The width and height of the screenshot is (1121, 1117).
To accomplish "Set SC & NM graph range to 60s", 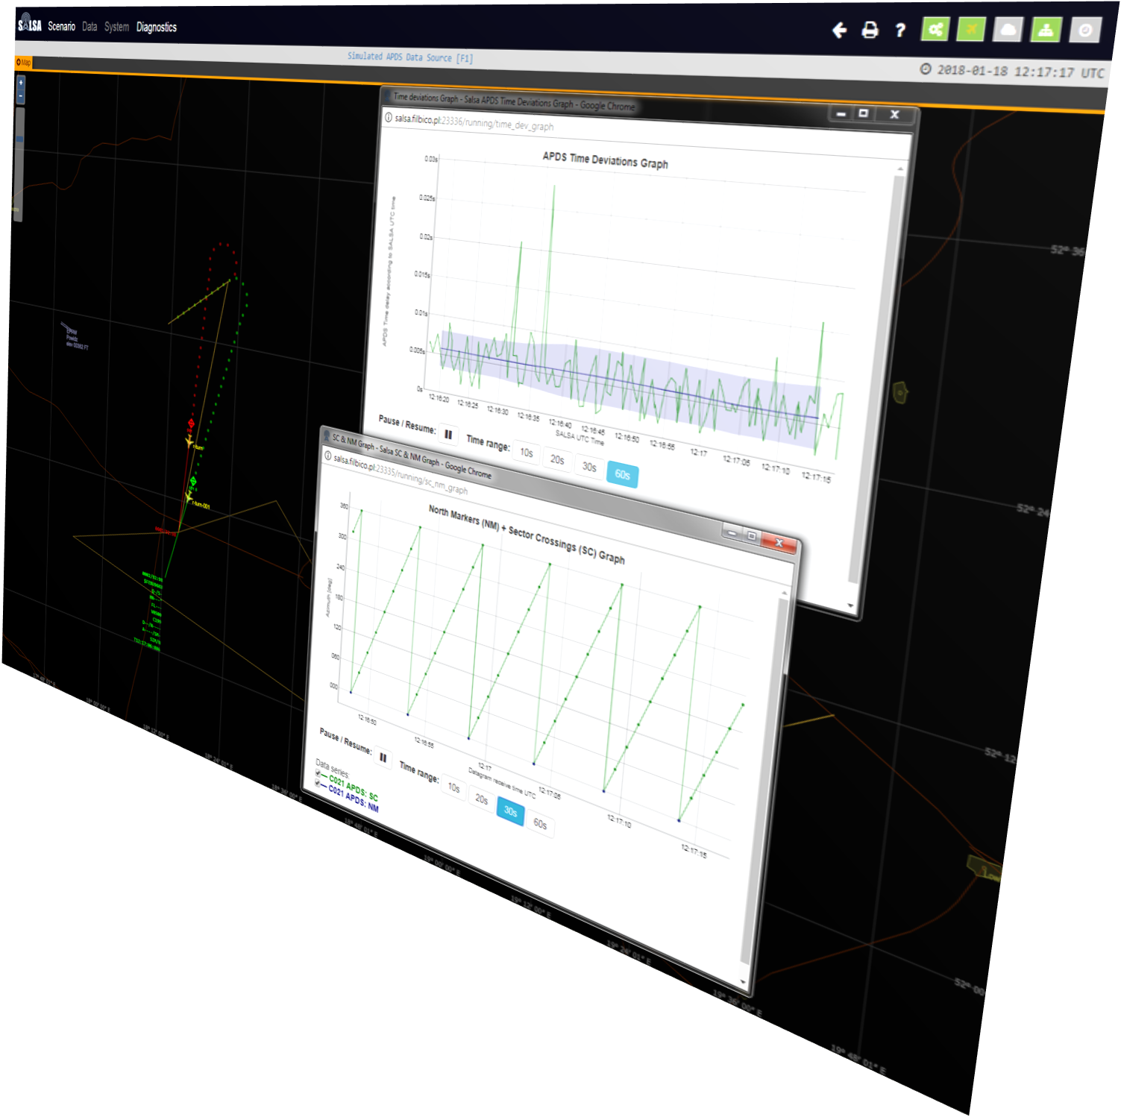I will coord(540,823).
